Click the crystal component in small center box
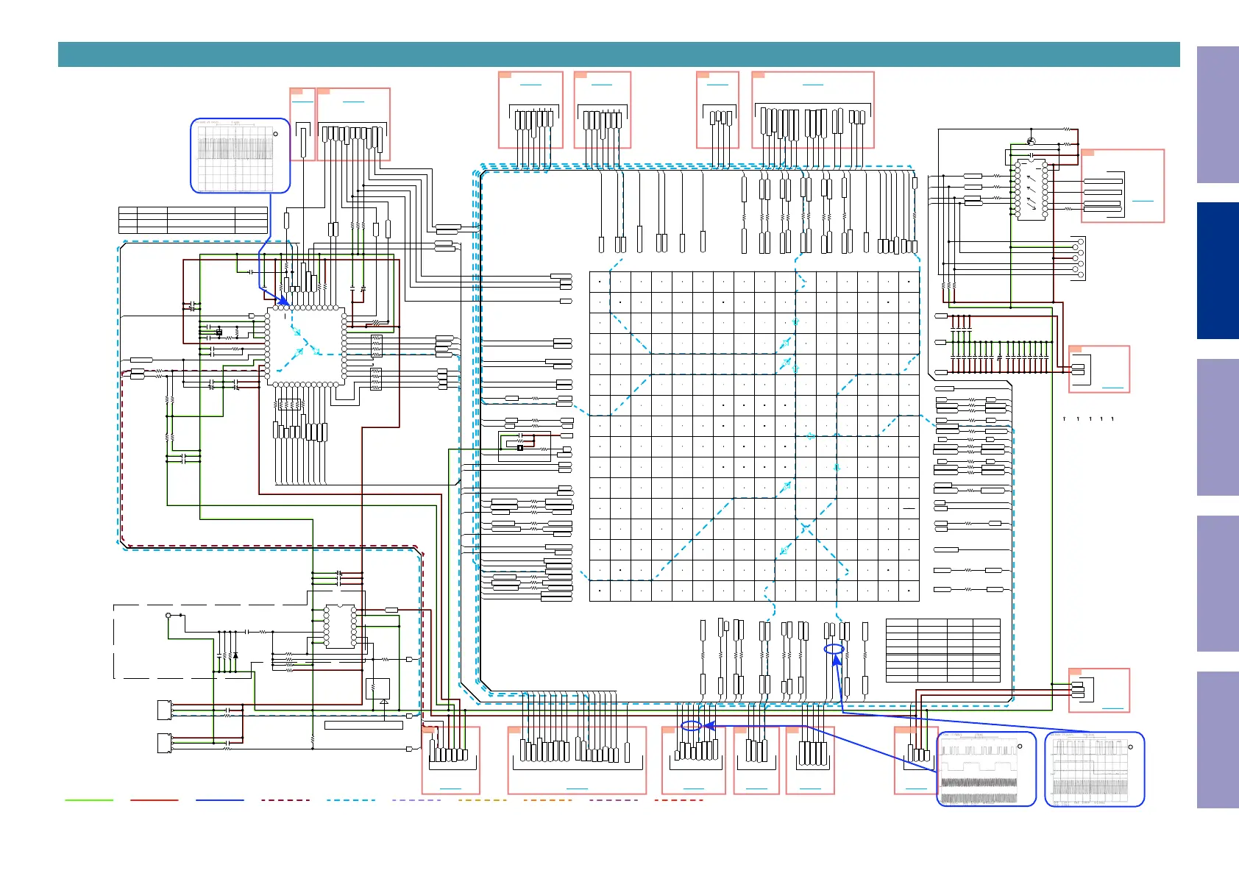Viewport: 1239px width, 876px height. [x=520, y=447]
